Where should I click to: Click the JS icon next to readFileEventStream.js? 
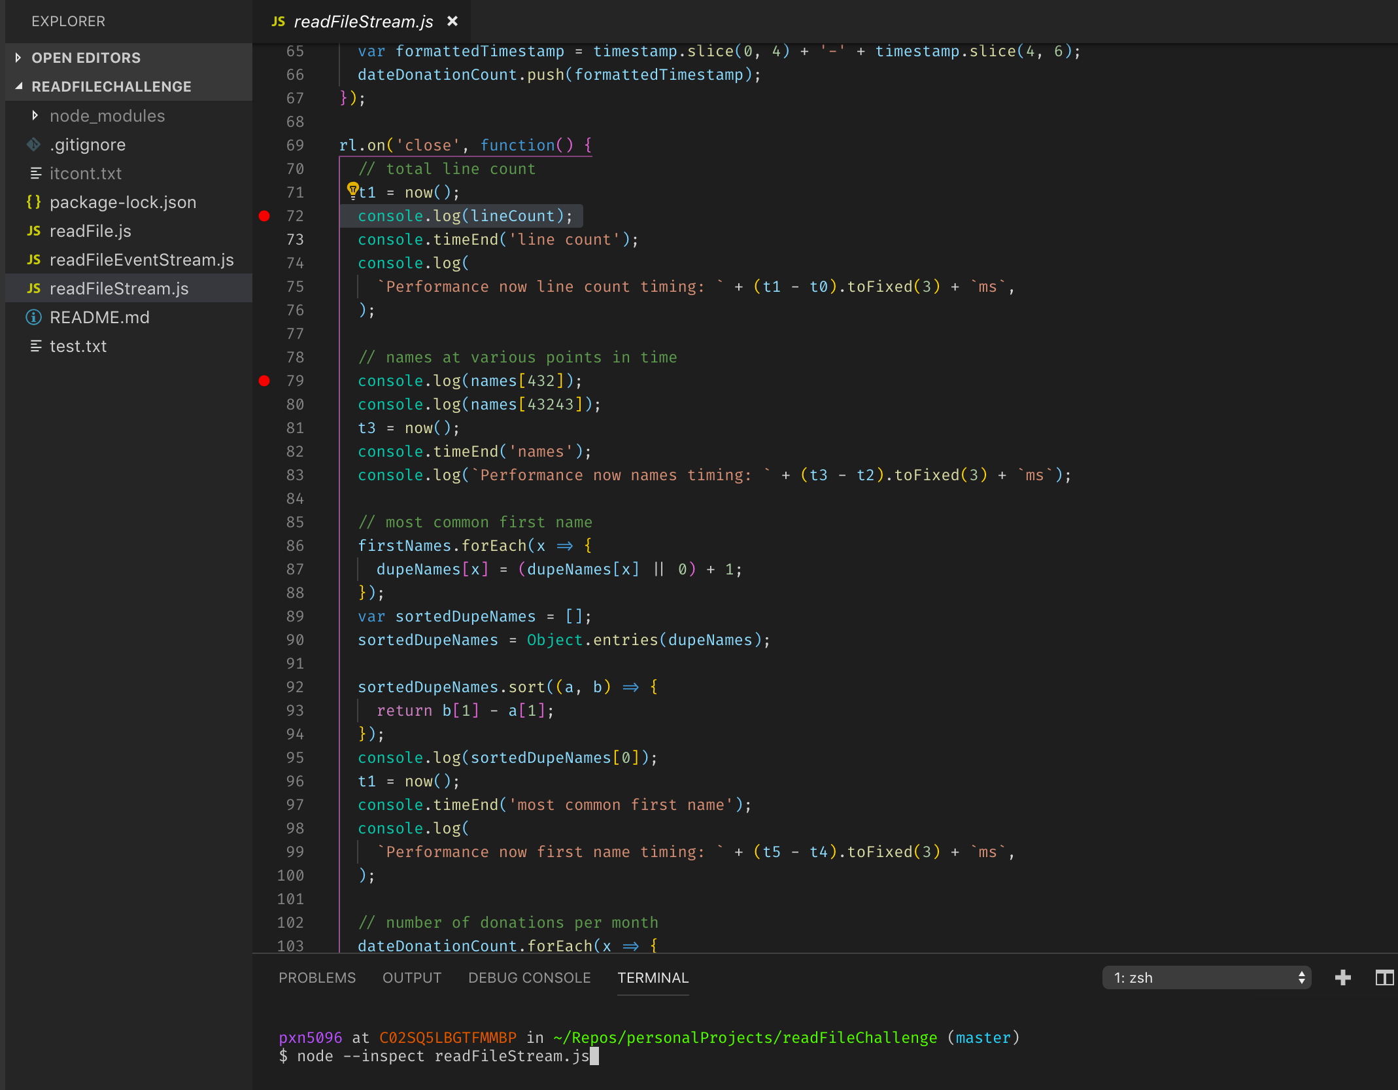coord(33,260)
